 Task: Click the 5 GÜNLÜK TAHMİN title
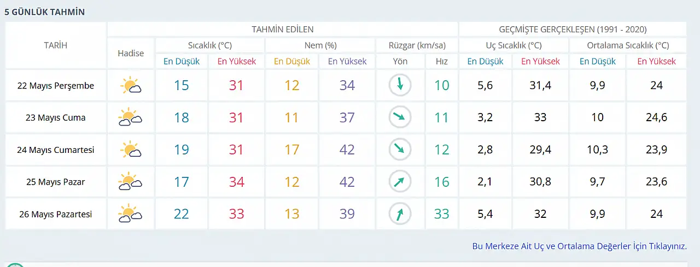point(45,11)
